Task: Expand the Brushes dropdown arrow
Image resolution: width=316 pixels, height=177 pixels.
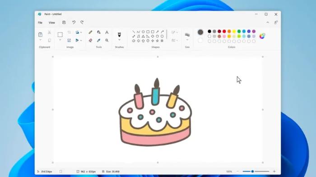Action: coord(120,40)
